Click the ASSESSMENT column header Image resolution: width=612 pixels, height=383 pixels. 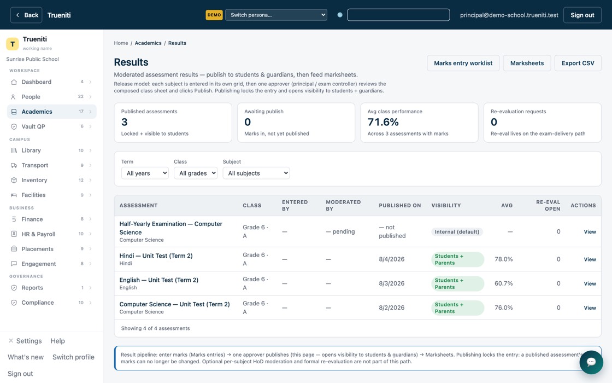tap(139, 205)
